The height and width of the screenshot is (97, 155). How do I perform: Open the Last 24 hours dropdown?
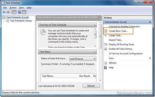[x=83, y=59]
